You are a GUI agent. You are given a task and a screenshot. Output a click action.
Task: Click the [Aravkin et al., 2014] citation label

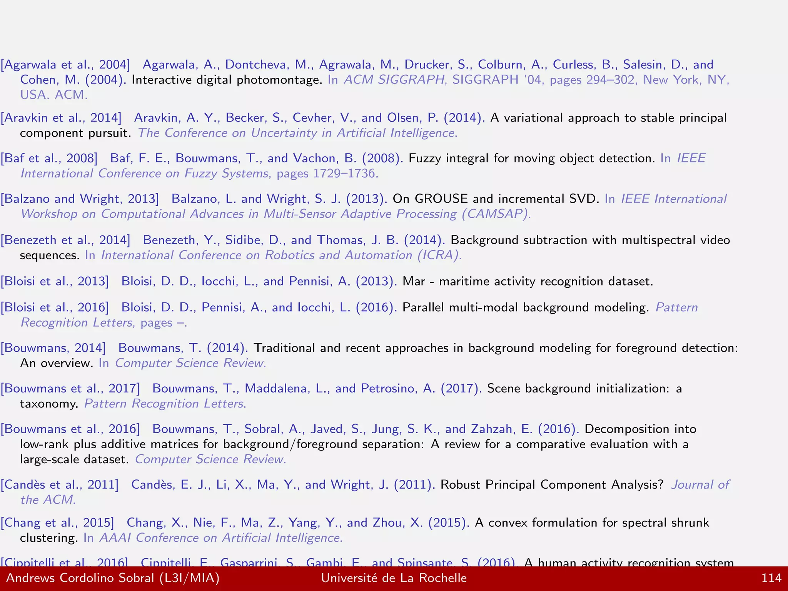coord(61,118)
